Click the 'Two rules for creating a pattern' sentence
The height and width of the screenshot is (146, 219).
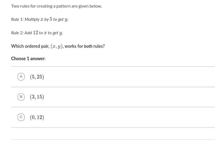coord(56,6)
